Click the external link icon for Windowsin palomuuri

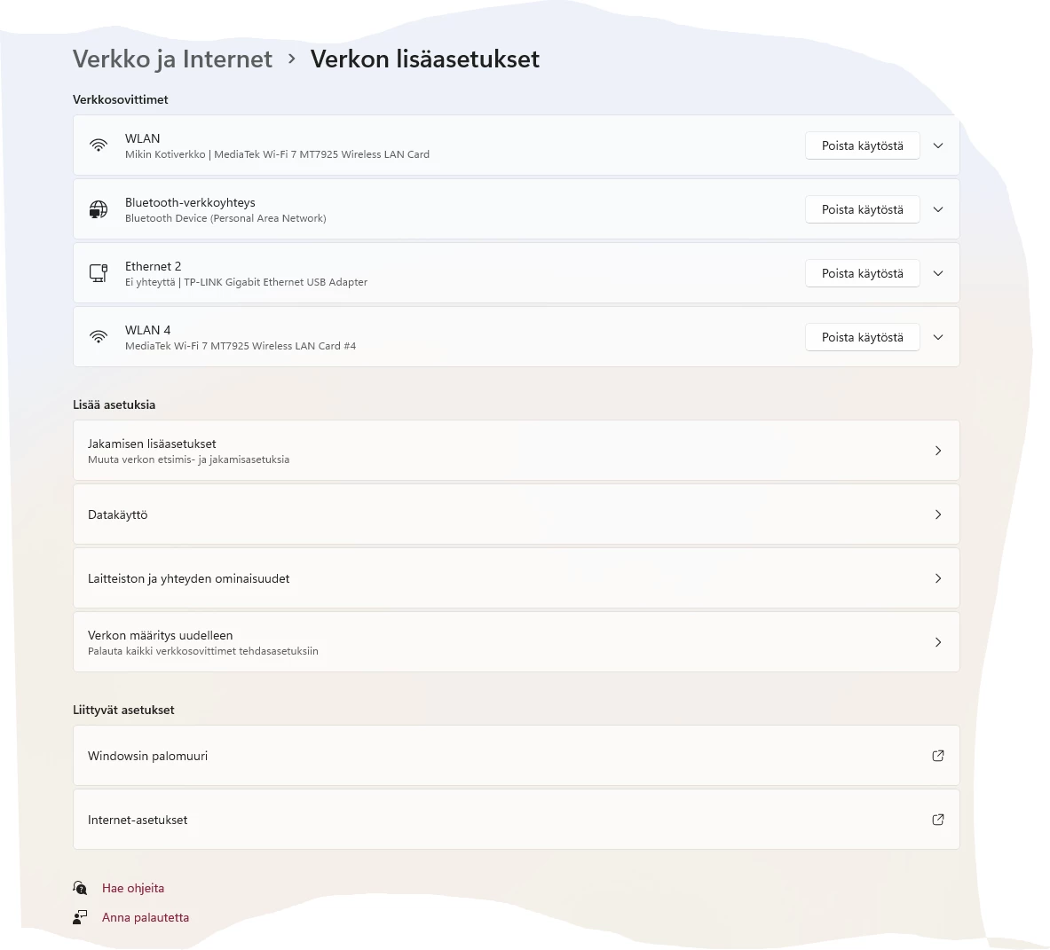coord(937,756)
